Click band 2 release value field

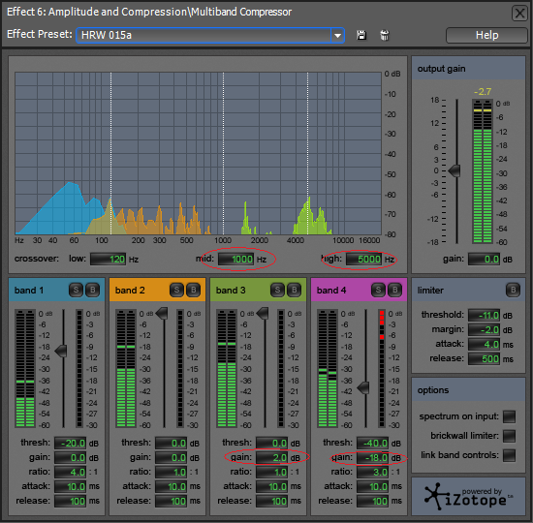tap(171, 502)
